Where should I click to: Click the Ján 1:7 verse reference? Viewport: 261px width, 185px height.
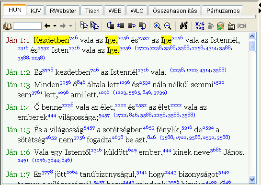pyautogui.click(x=18, y=174)
